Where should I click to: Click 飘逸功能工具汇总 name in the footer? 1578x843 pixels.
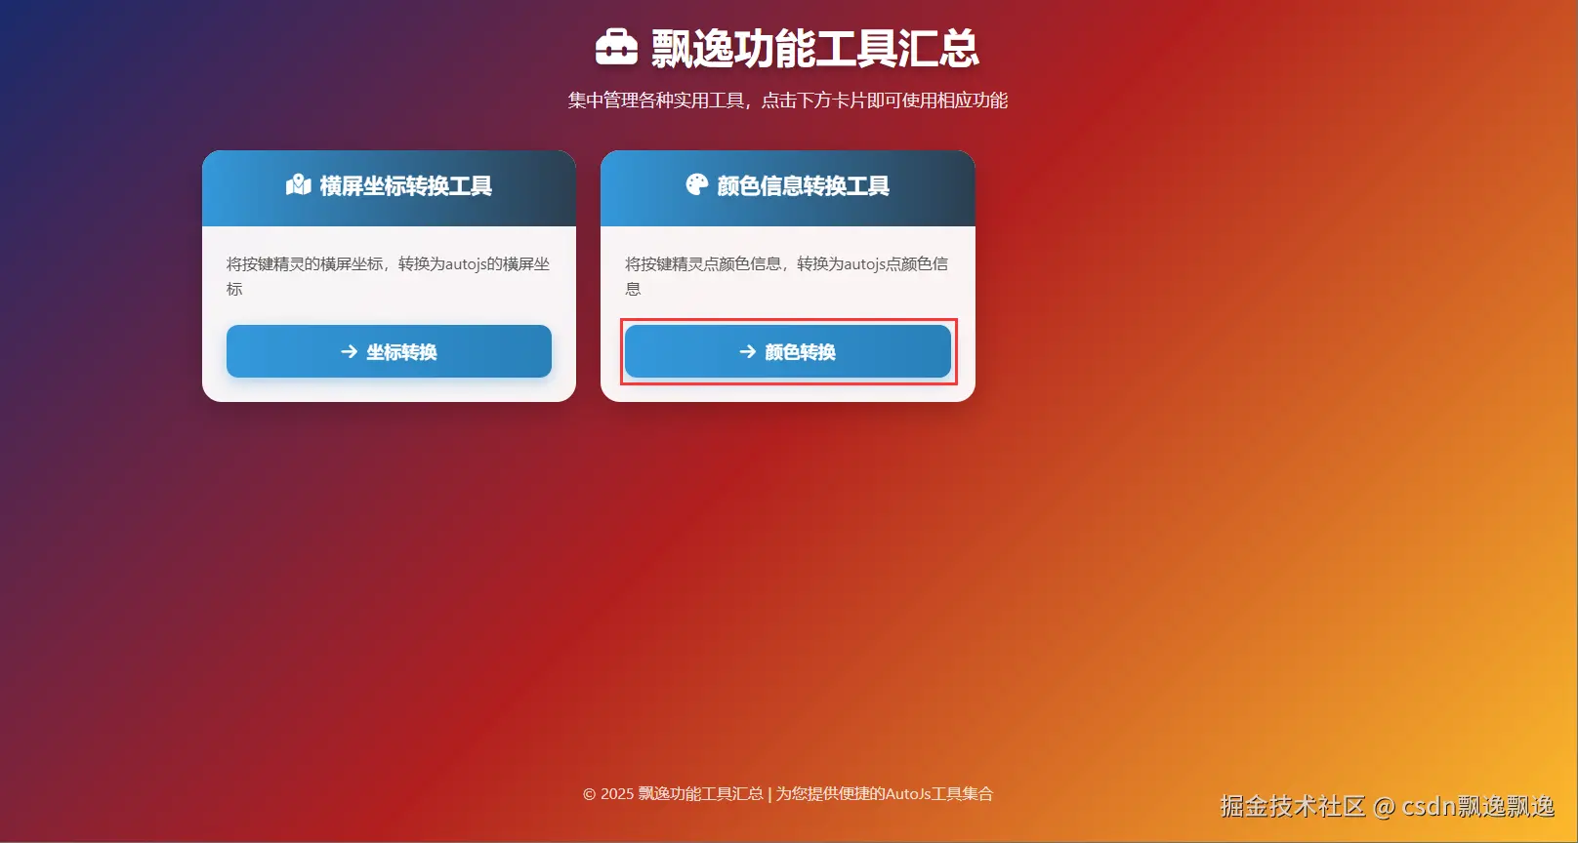pyautogui.click(x=701, y=794)
